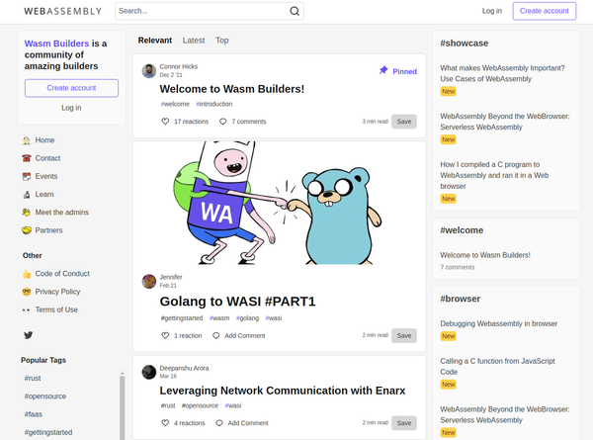
Task: Click #faas in Popular Tags
Action: coord(34,414)
